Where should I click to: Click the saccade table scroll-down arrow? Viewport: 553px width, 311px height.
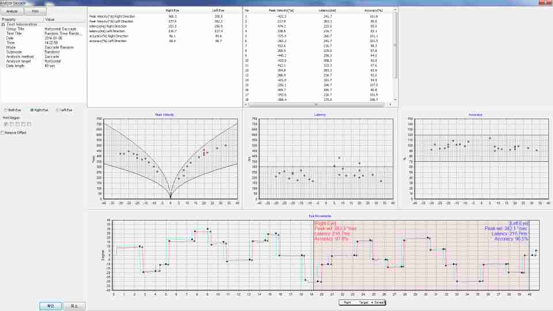[x=395, y=100]
